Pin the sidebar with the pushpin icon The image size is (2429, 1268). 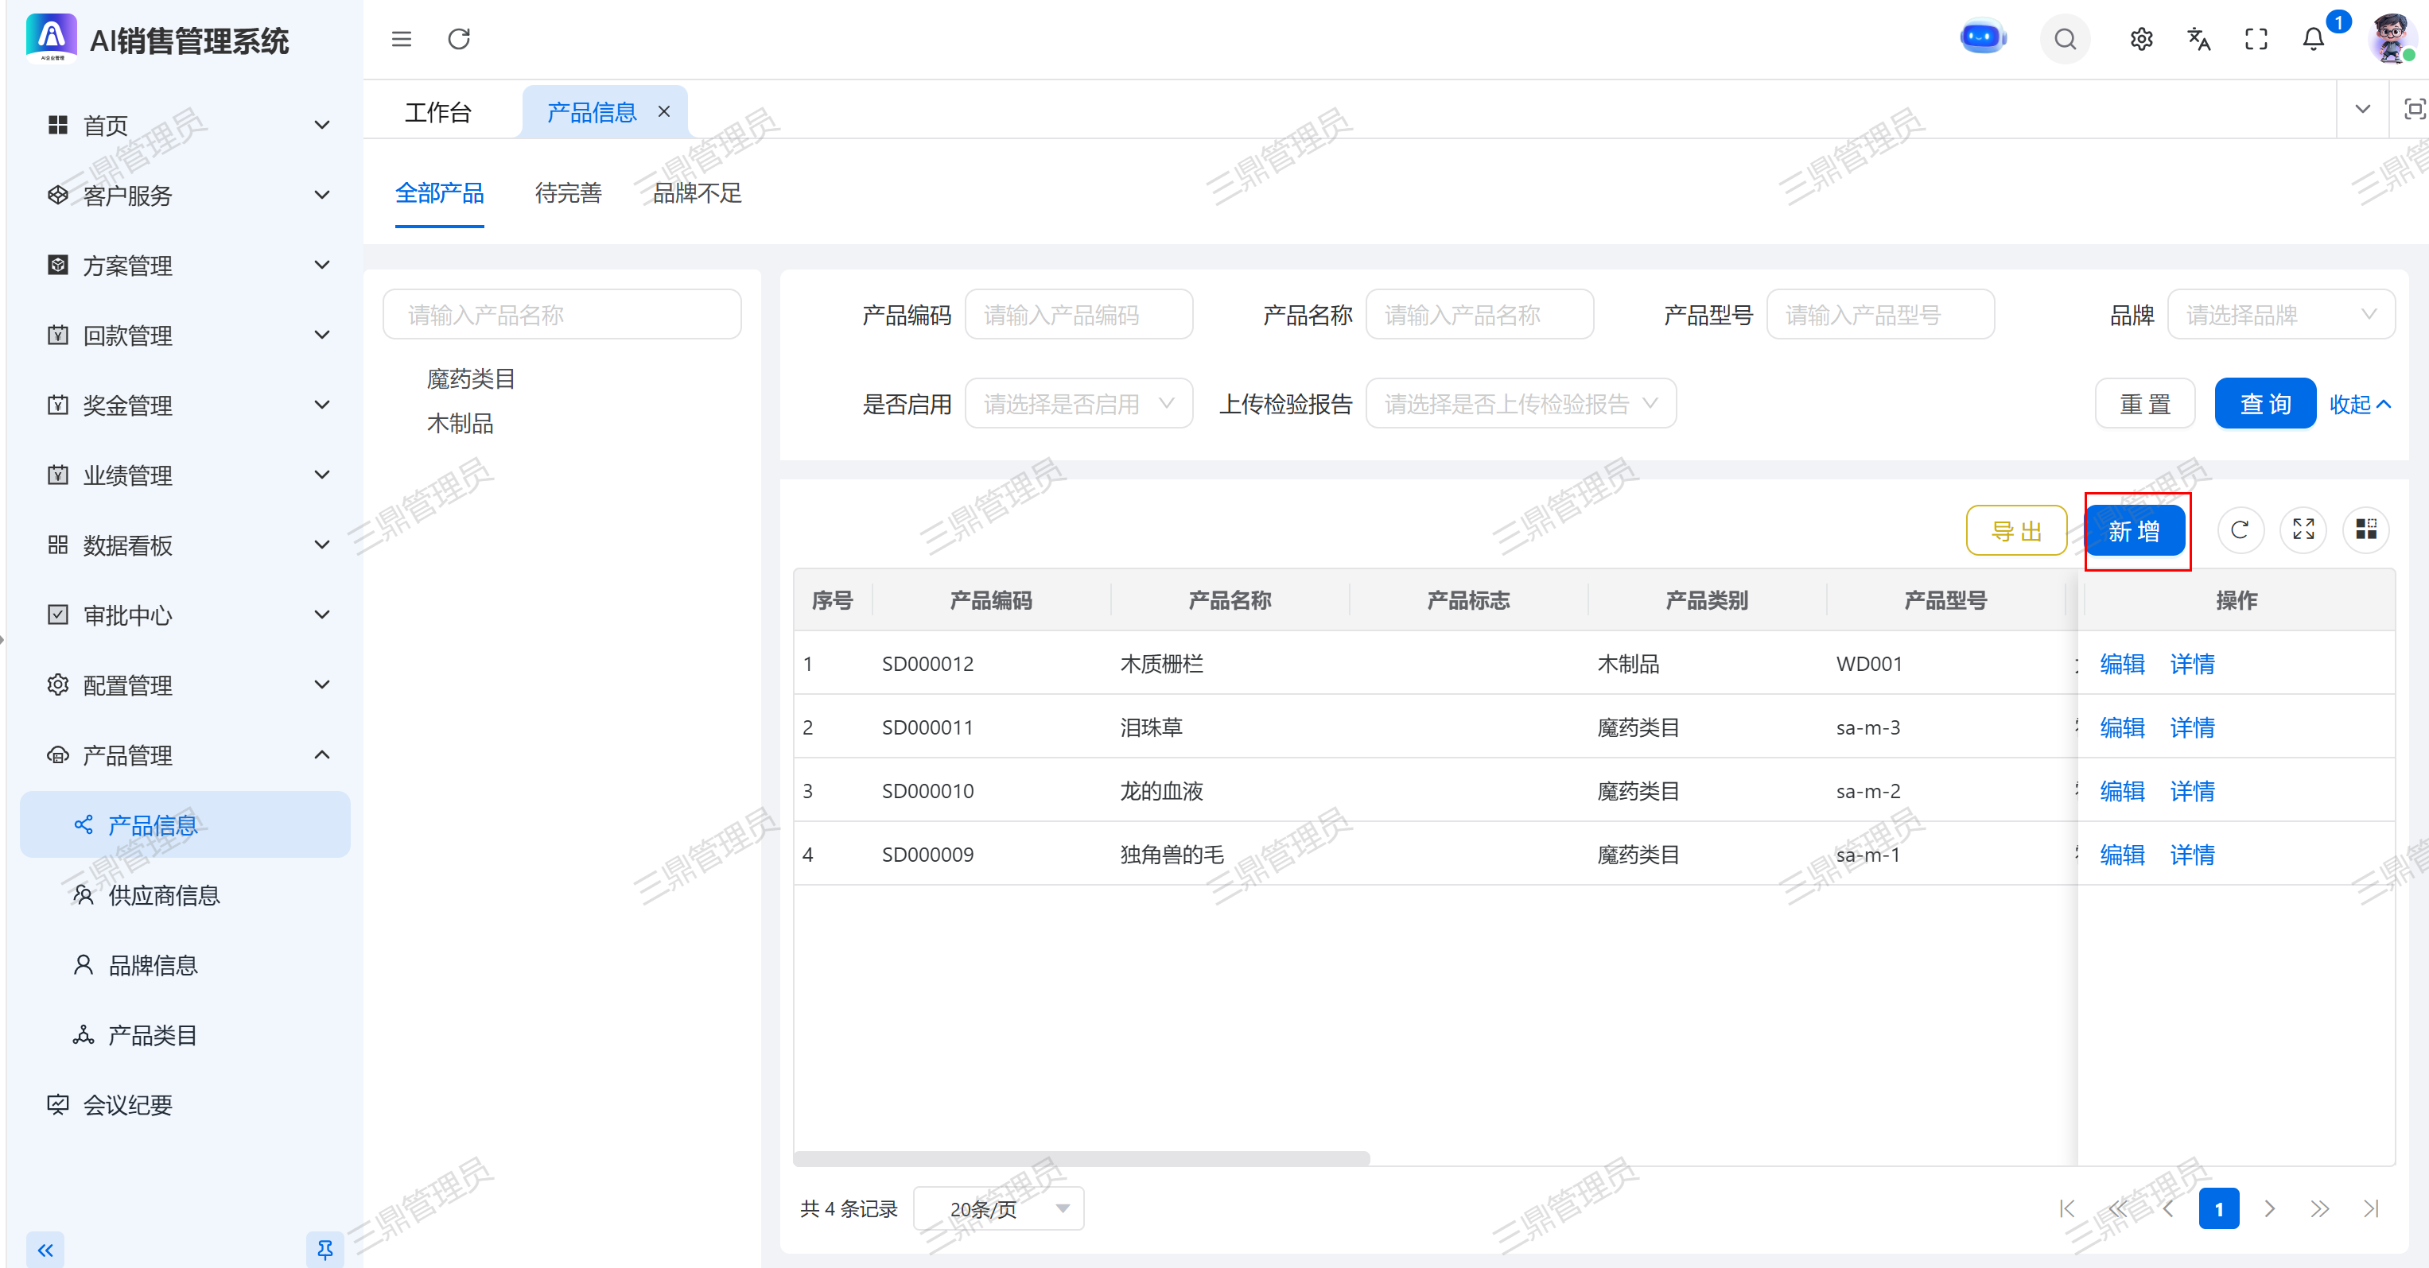(x=325, y=1250)
